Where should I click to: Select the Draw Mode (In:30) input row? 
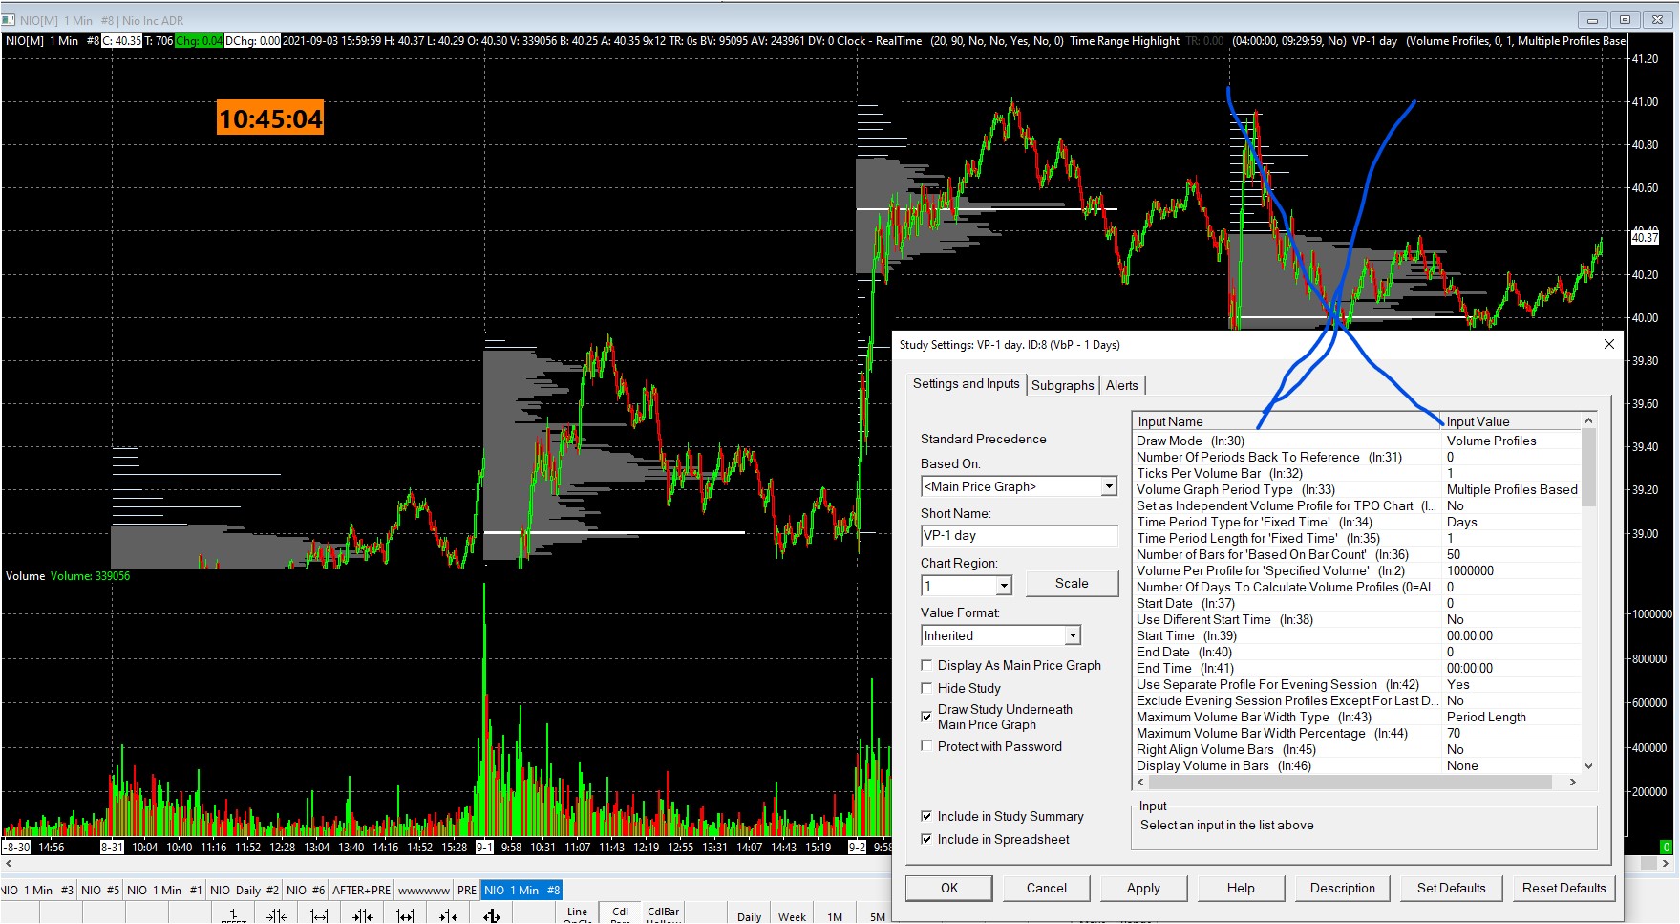1356,441
